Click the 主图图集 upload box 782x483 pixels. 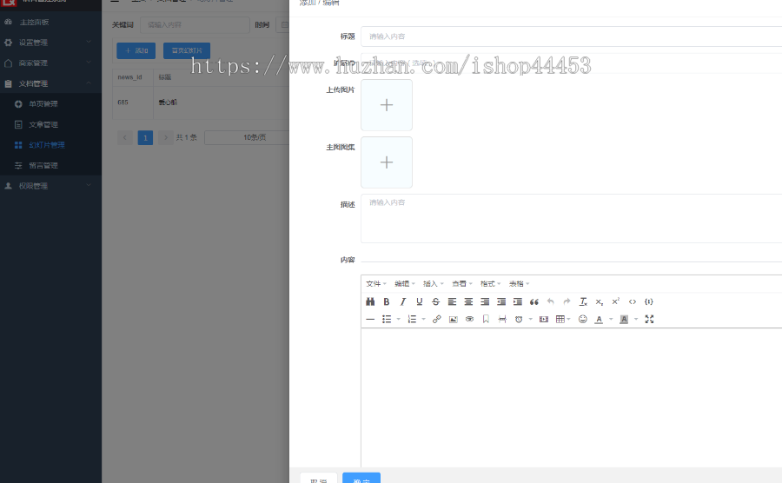(x=387, y=162)
